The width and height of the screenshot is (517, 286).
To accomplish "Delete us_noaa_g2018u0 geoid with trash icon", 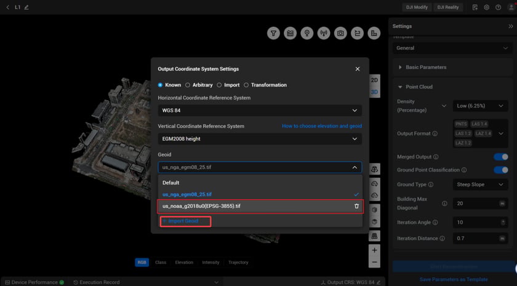I will tap(356, 206).
